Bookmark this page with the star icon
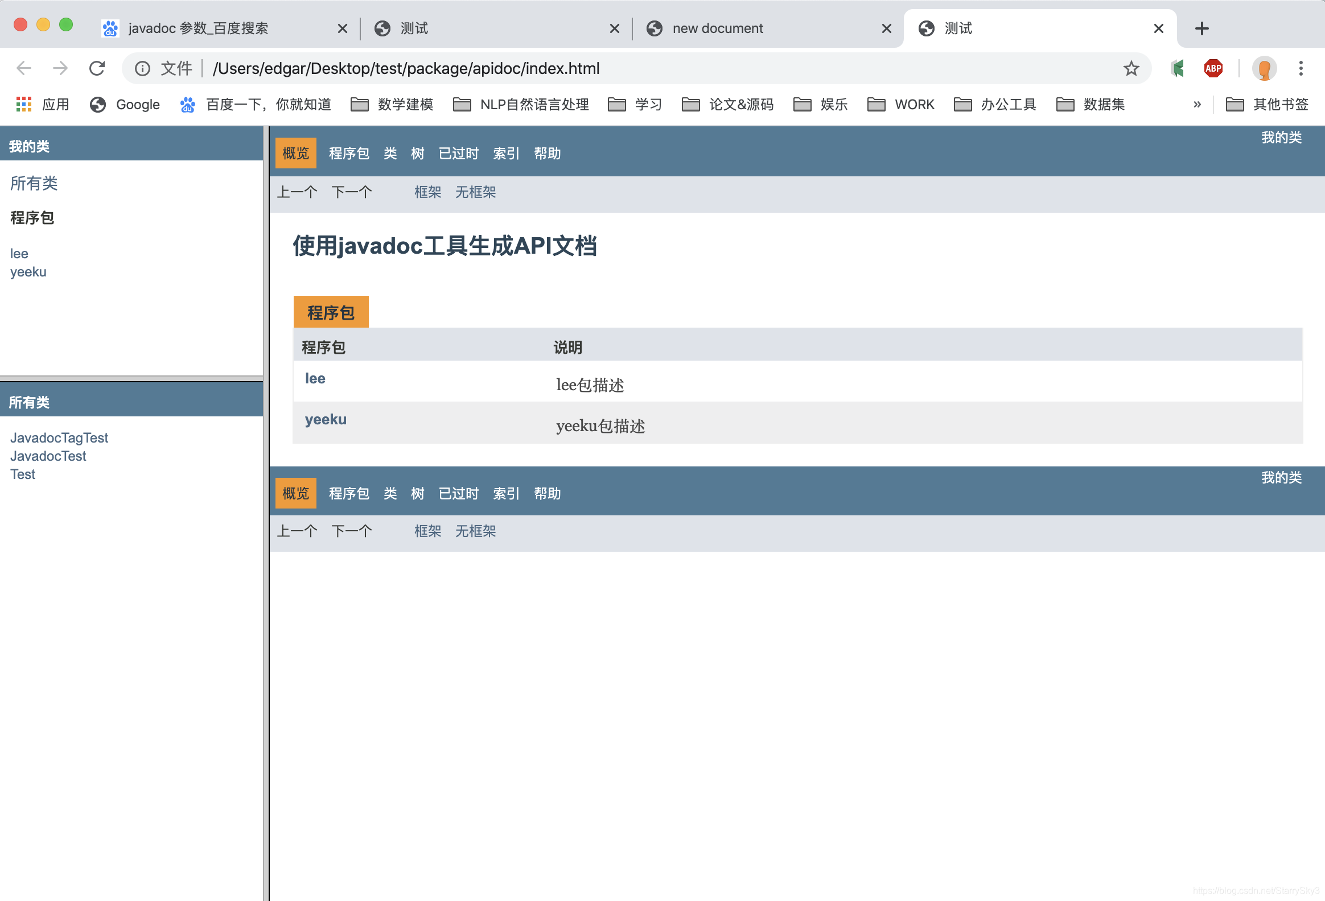1325x901 pixels. coord(1131,68)
